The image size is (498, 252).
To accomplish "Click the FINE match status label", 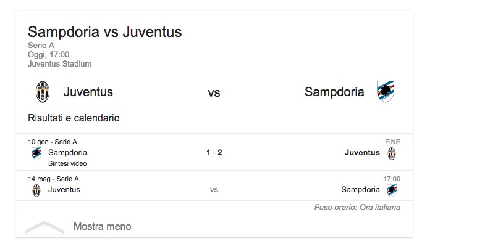I will click(x=392, y=142).
